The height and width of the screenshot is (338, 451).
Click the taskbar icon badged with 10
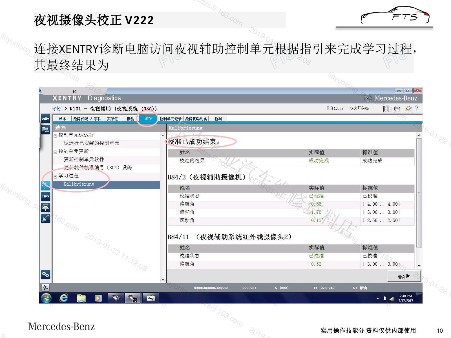pos(133,298)
